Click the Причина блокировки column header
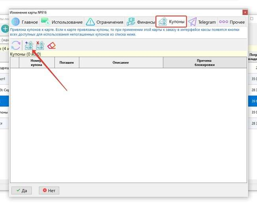The width and height of the screenshot is (257, 203). pyautogui.click(x=204, y=62)
